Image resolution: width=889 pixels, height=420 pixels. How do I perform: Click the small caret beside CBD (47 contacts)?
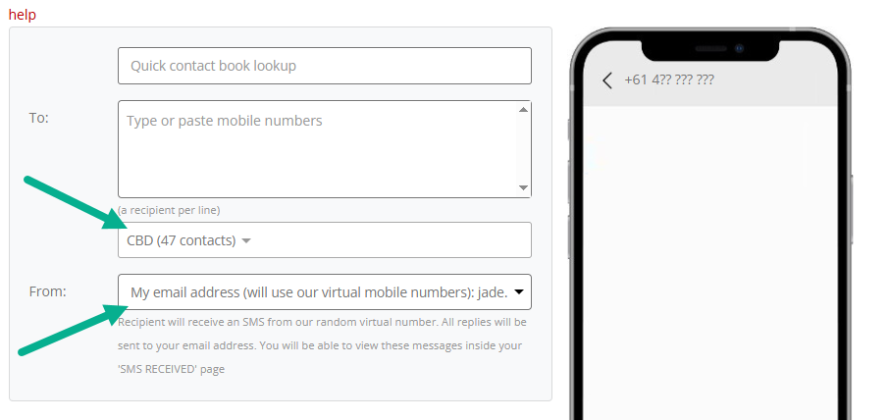246,241
